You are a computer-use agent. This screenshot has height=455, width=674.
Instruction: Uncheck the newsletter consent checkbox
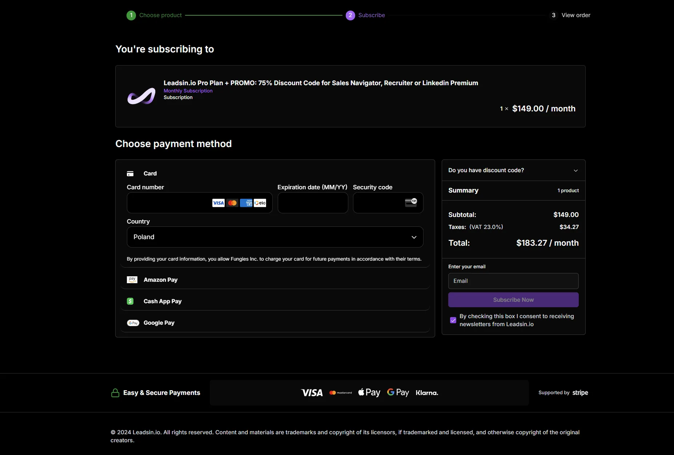click(x=453, y=320)
